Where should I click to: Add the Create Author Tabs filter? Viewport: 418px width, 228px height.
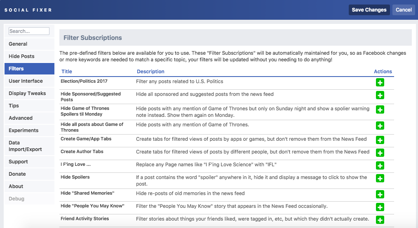tap(380, 153)
